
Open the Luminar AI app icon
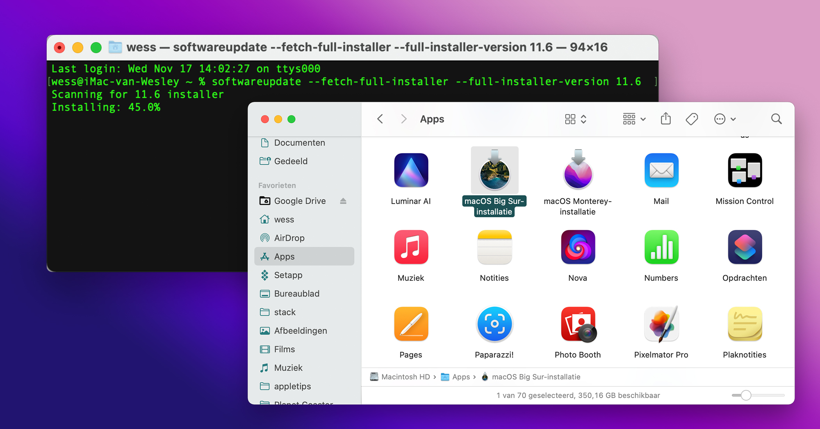pos(411,171)
